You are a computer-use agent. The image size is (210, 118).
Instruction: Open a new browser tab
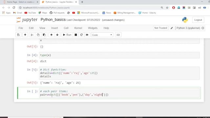82,2
